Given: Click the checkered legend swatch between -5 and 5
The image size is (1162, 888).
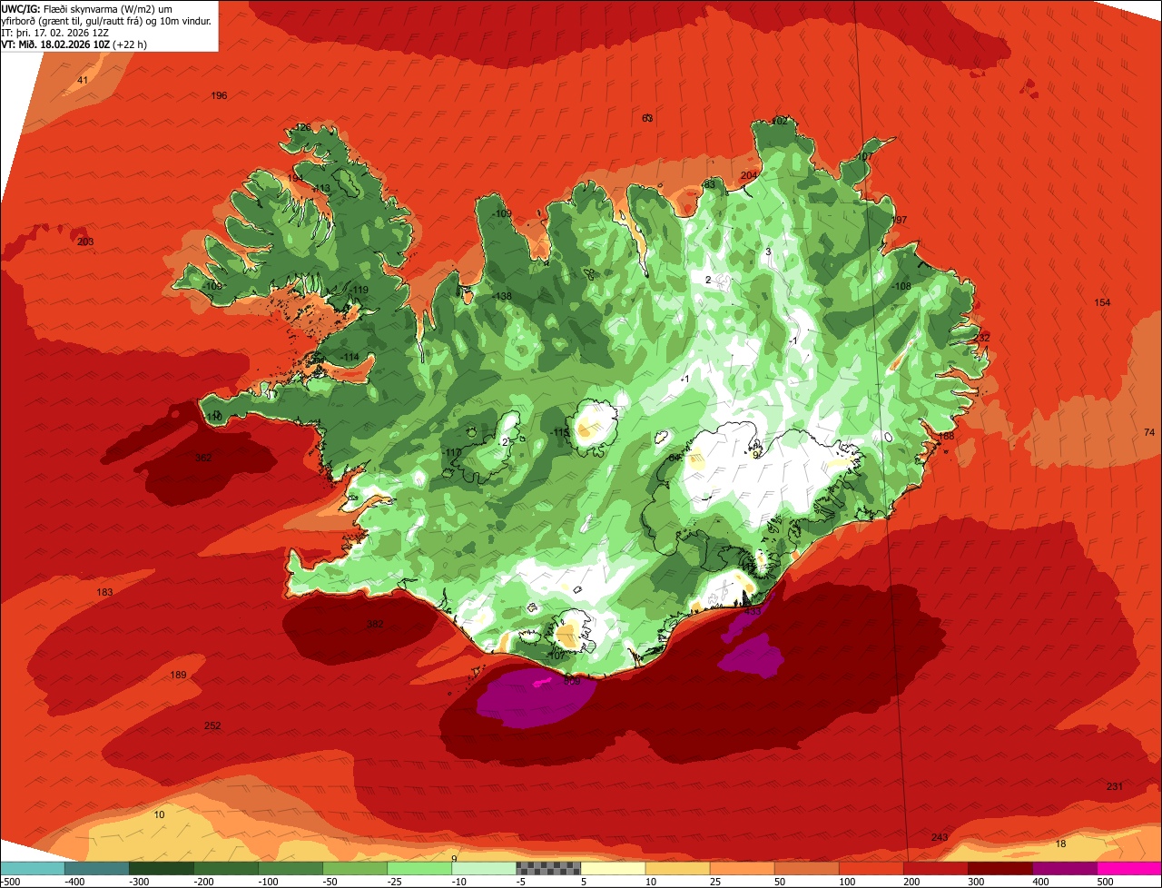Looking at the screenshot, I should pyautogui.click(x=548, y=868).
